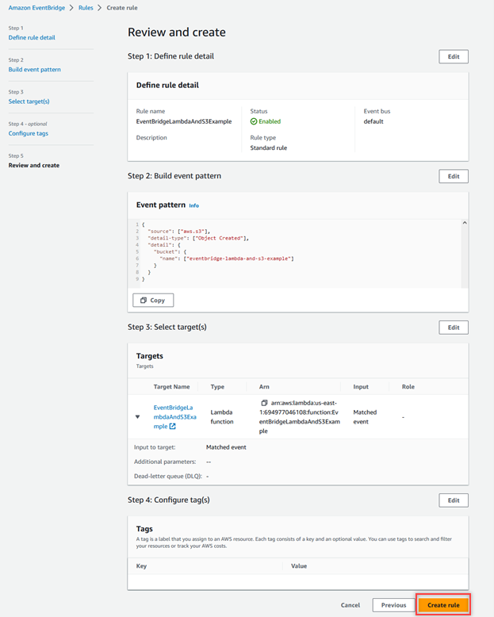The height and width of the screenshot is (617, 494).
Task: Open external link icon beside EventBridgeLambdaAndS3Example target
Action: [x=172, y=426]
